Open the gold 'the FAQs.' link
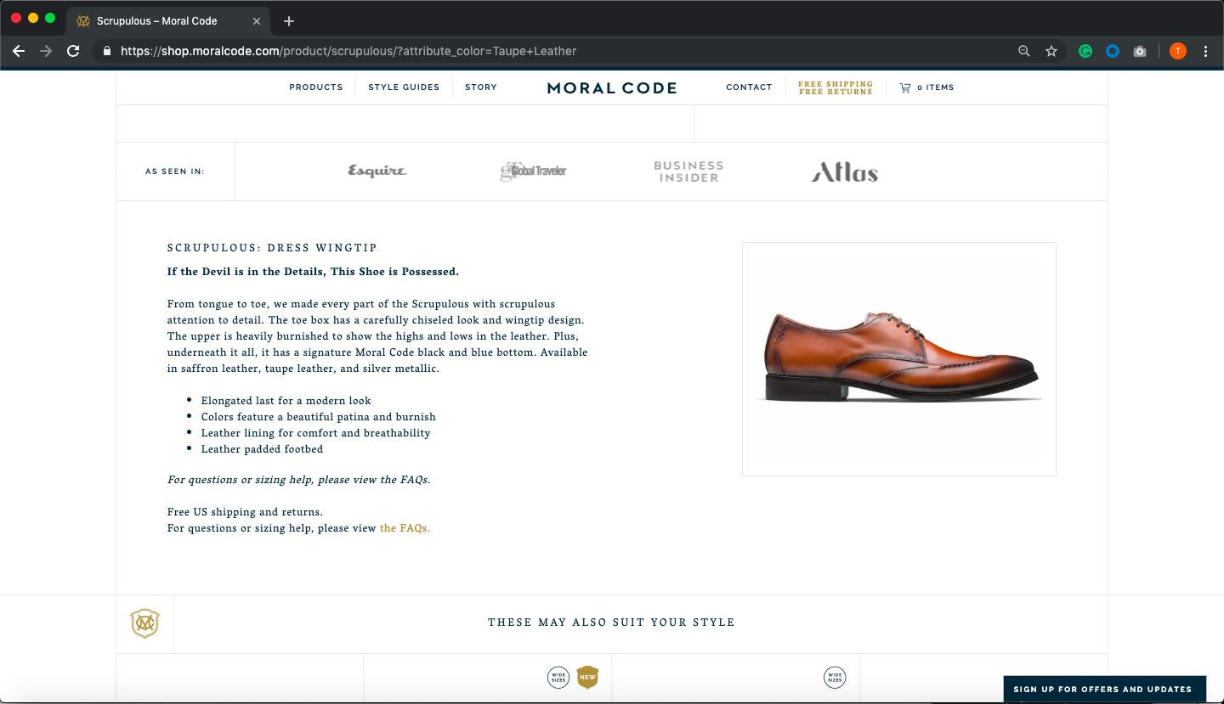Image resolution: width=1224 pixels, height=704 pixels. (x=405, y=528)
